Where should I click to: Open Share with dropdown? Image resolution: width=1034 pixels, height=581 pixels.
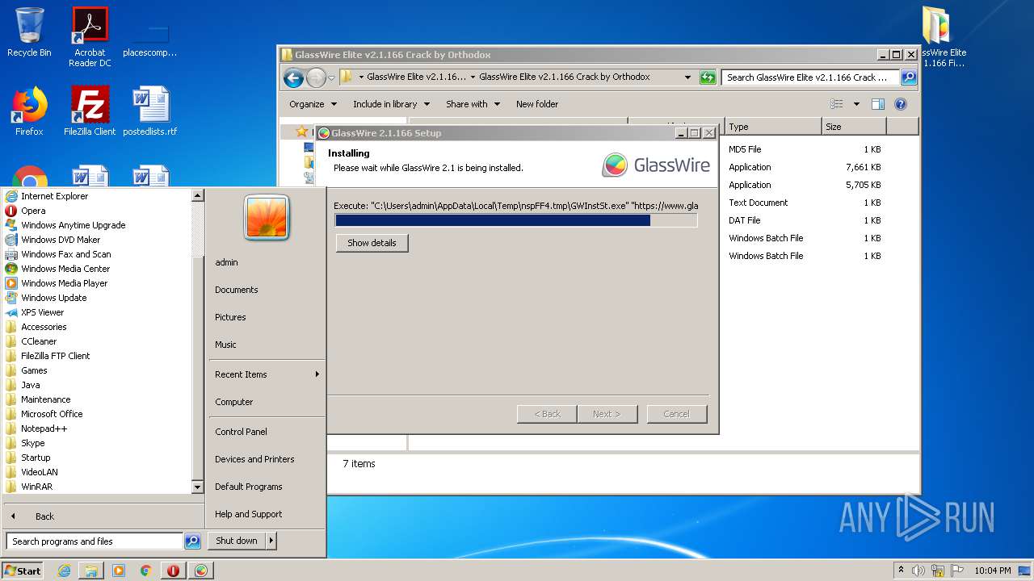(x=473, y=104)
